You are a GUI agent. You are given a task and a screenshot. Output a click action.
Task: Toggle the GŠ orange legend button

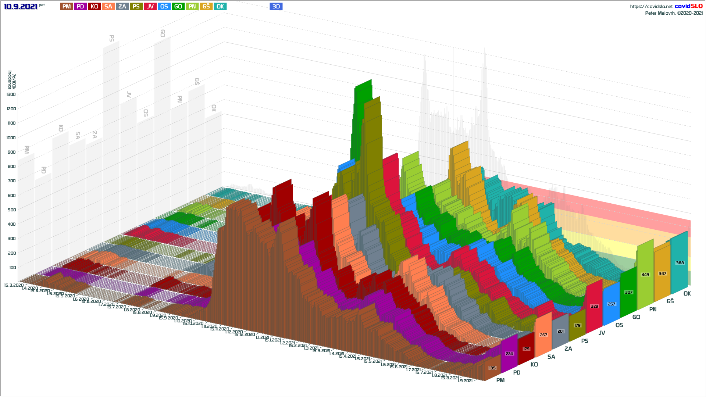point(206,7)
